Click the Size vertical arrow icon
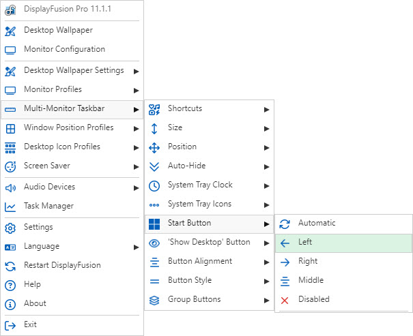Screen dimensions: 413x336 [x=154, y=129]
